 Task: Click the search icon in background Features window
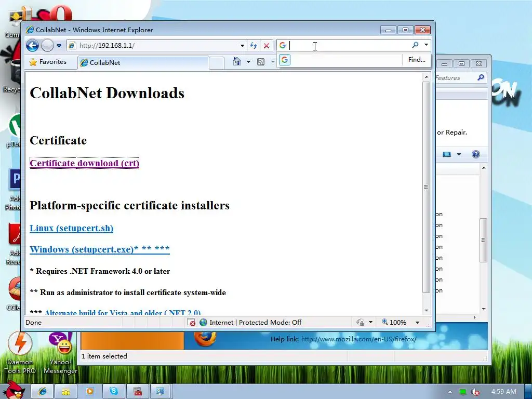pyautogui.click(x=481, y=77)
